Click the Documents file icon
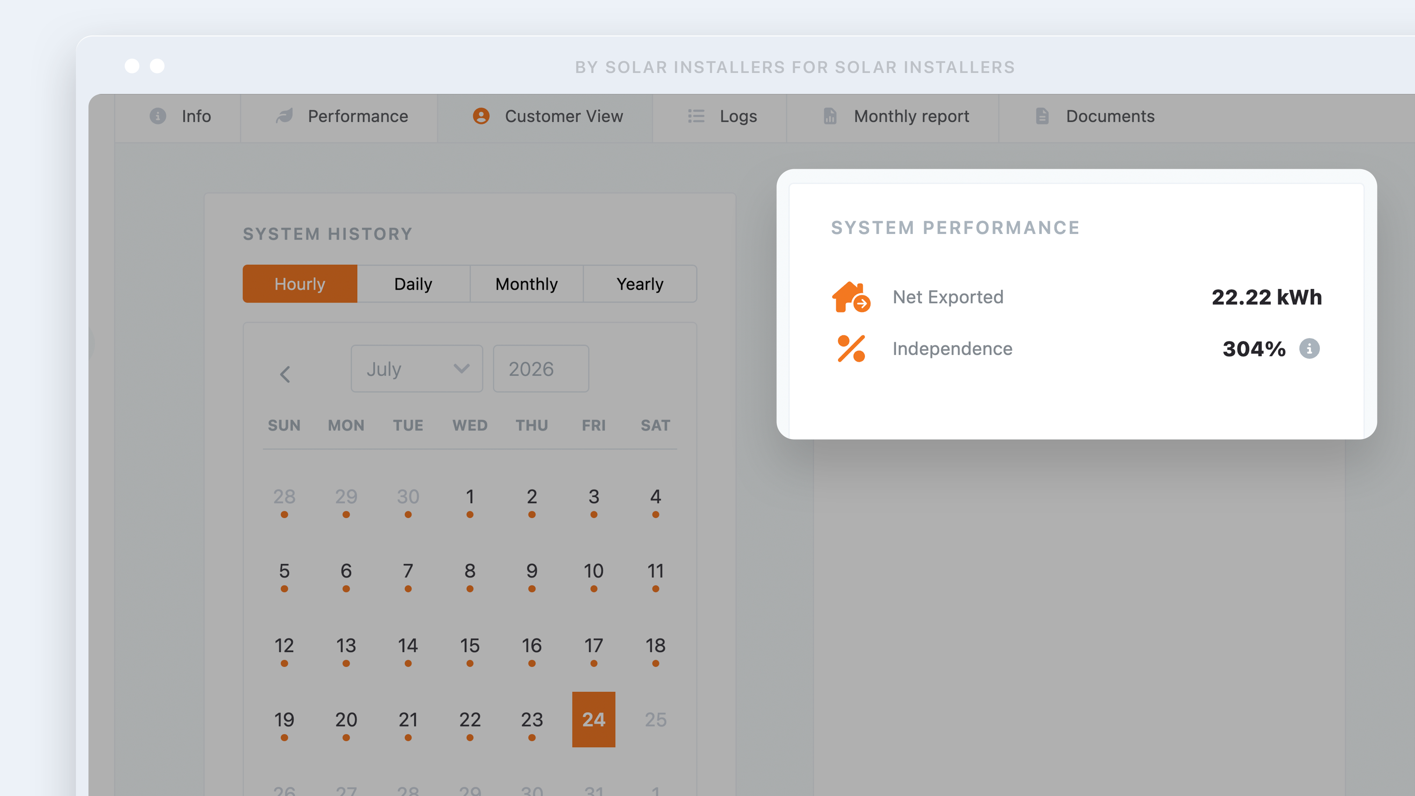 [x=1042, y=116]
